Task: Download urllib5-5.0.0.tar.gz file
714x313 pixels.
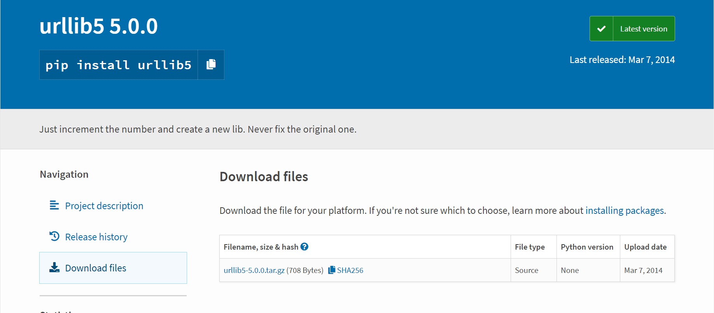Action: pos(254,270)
